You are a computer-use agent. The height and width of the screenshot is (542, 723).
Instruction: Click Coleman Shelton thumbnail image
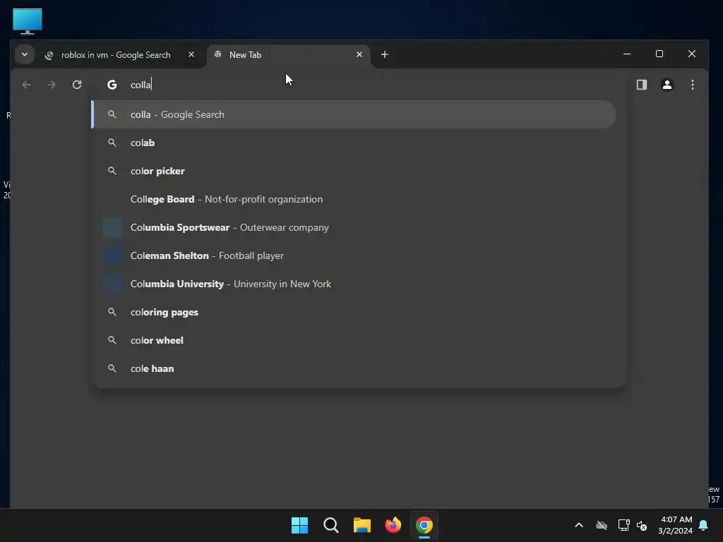[x=112, y=255]
